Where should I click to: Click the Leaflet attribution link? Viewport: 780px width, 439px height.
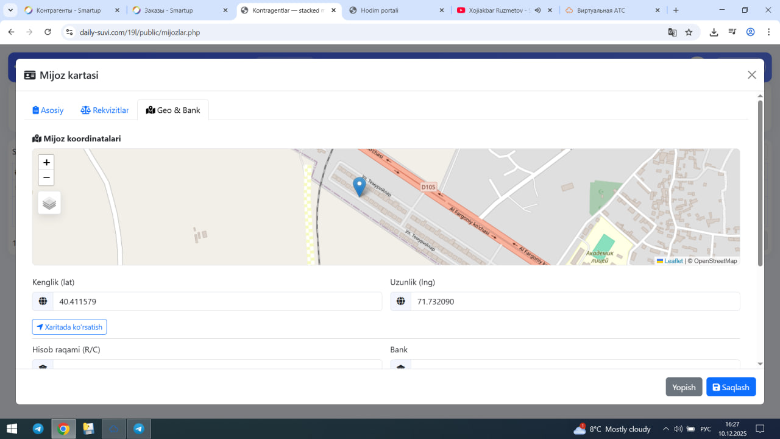point(673,261)
